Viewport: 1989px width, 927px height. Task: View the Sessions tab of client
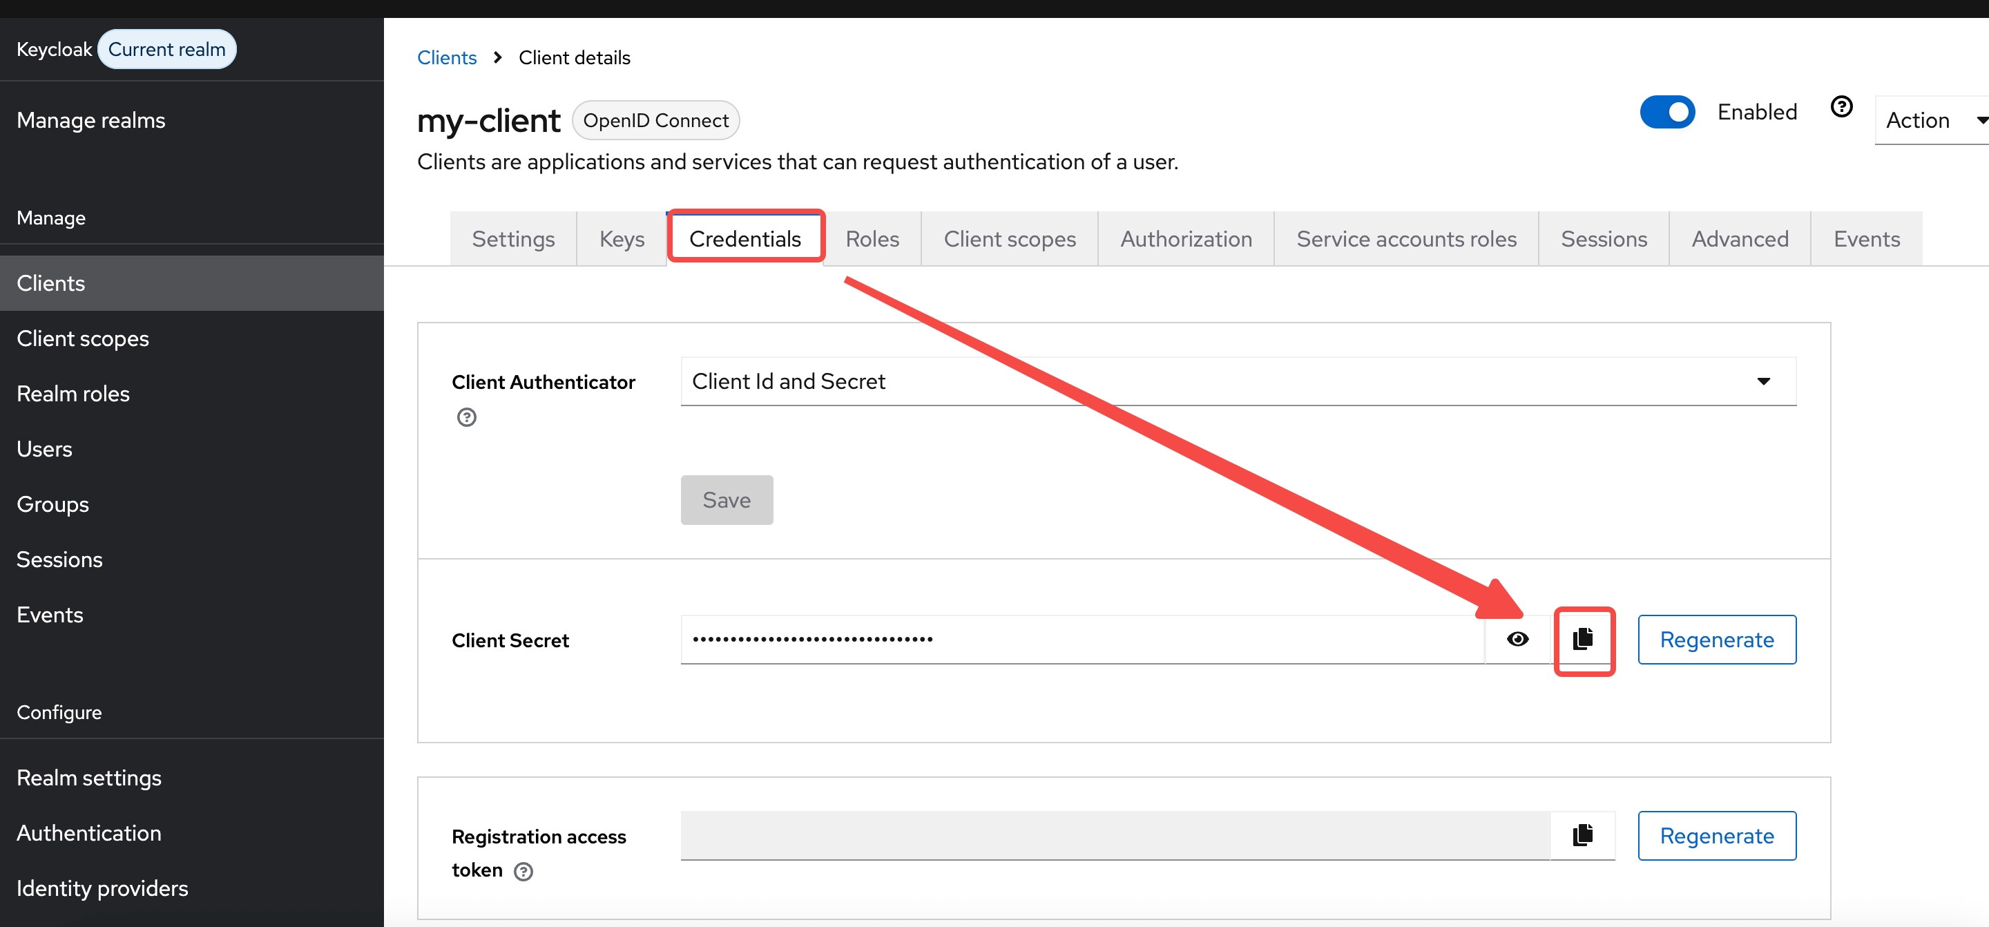point(1604,240)
